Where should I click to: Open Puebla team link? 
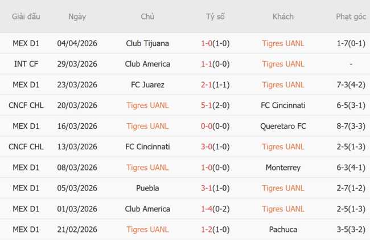147,188
